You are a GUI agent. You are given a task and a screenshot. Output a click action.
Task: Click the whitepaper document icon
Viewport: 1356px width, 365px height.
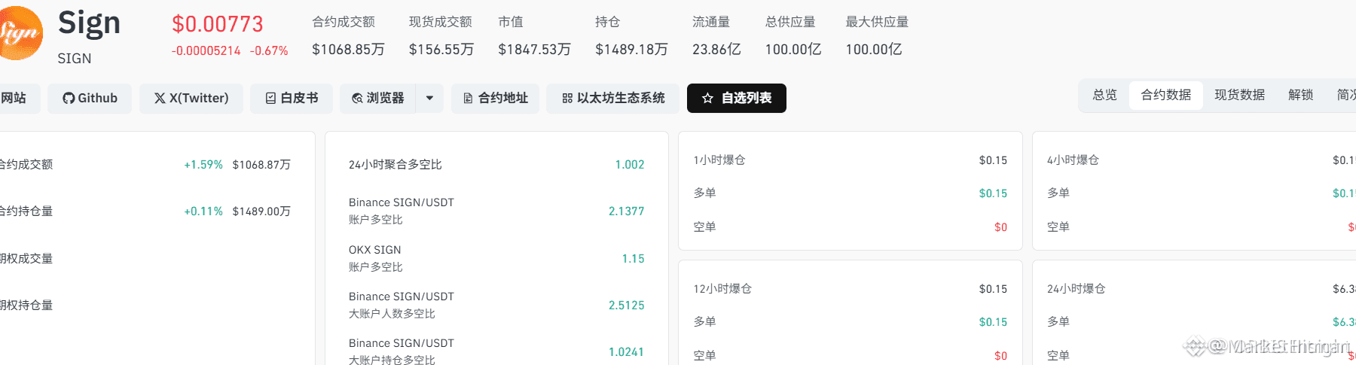point(270,99)
